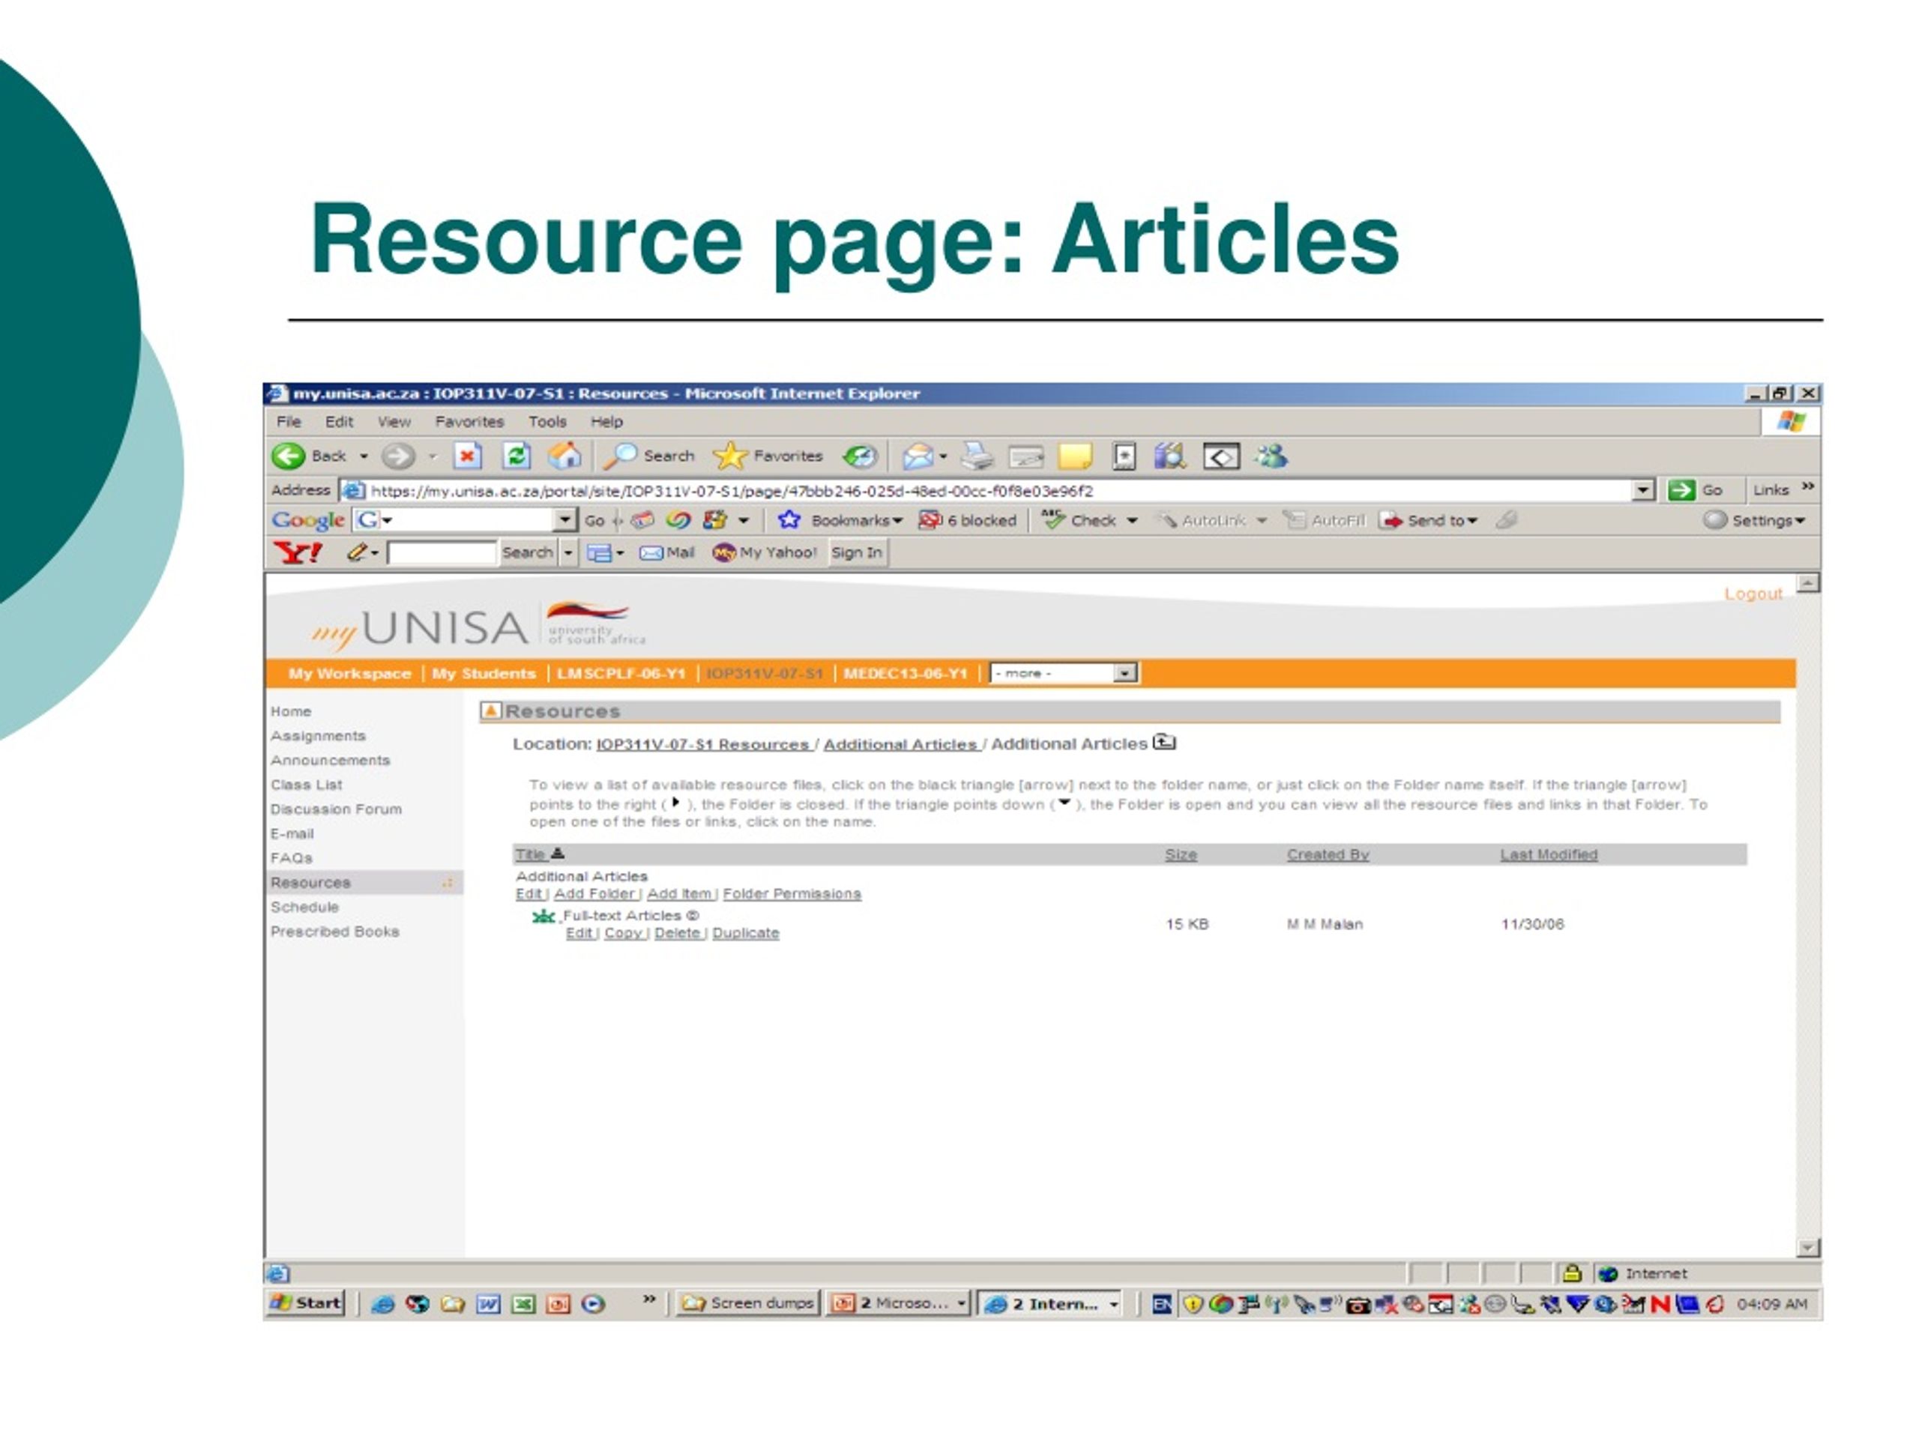
Task: Open the '- more -' sites dropdown
Action: 1124,673
